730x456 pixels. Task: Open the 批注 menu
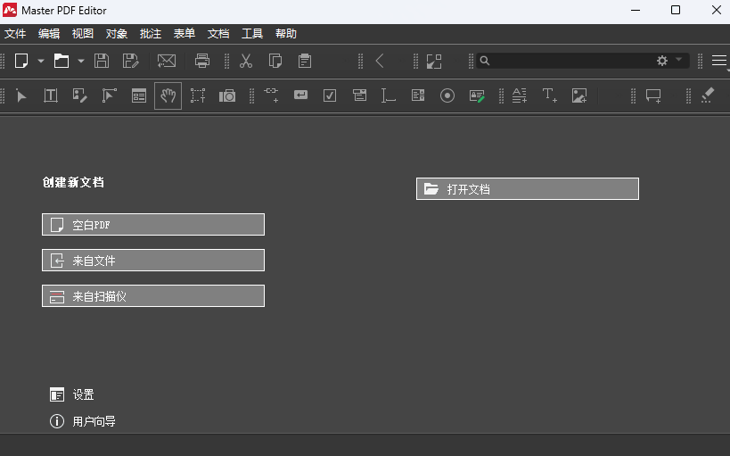pos(151,34)
